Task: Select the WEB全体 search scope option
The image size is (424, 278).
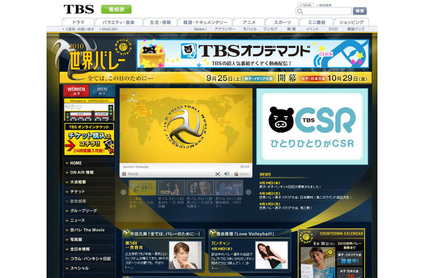Action: coord(324,5)
